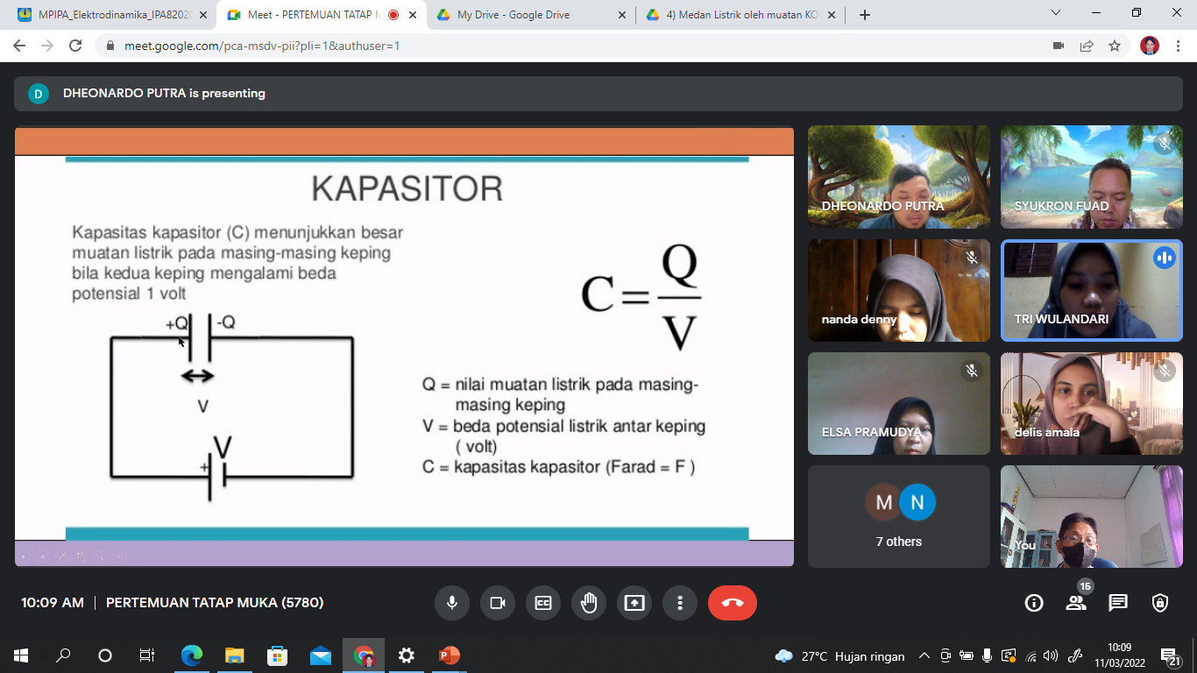
Task: Mute the microphone in Meet controls
Action: coord(452,603)
